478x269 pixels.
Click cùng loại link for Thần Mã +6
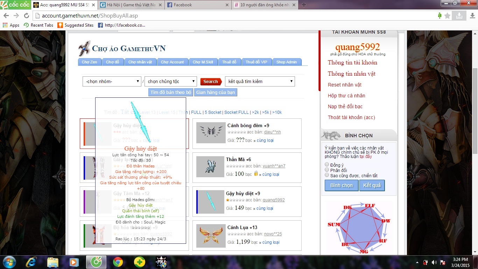click(271, 174)
